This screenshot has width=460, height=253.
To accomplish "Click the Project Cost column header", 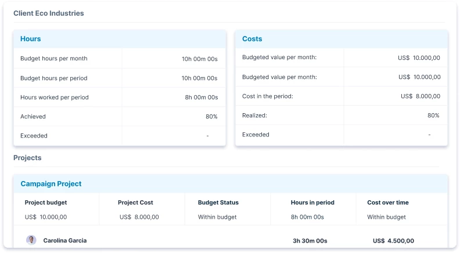I will (135, 203).
